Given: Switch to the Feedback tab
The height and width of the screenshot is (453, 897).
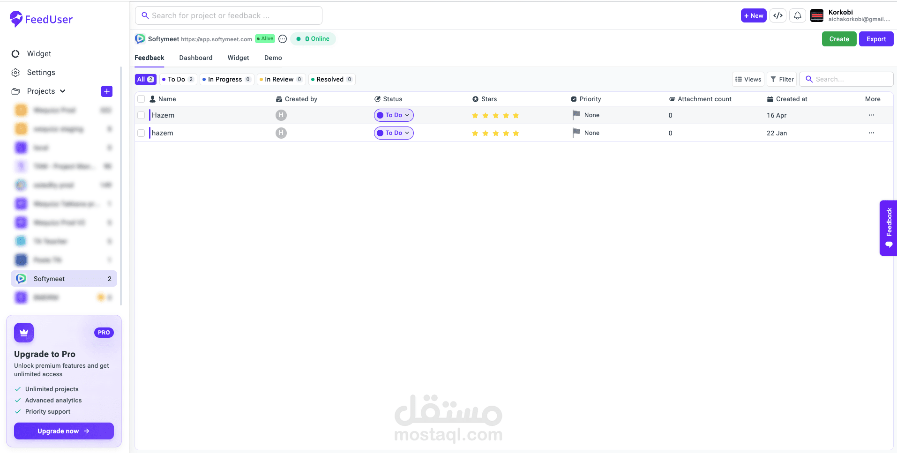Looking at the screenshot, I should point(149,58).
